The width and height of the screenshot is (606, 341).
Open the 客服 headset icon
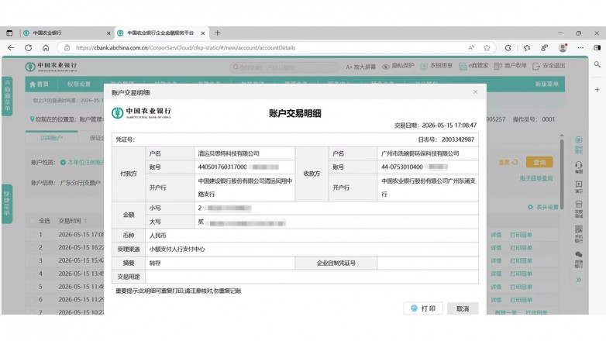point(579,167)
